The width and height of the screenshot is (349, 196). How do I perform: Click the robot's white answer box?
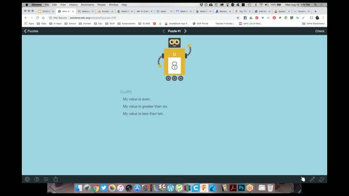tap(174, 65)
